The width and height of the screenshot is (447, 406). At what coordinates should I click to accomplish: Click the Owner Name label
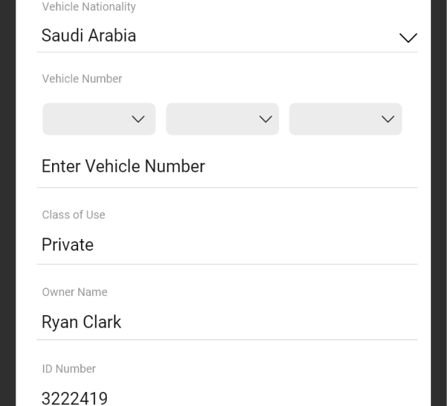click(75, 292)
